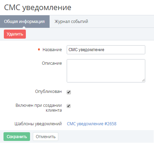
Task: Click the Описание field label
Action: pos(52,63)
